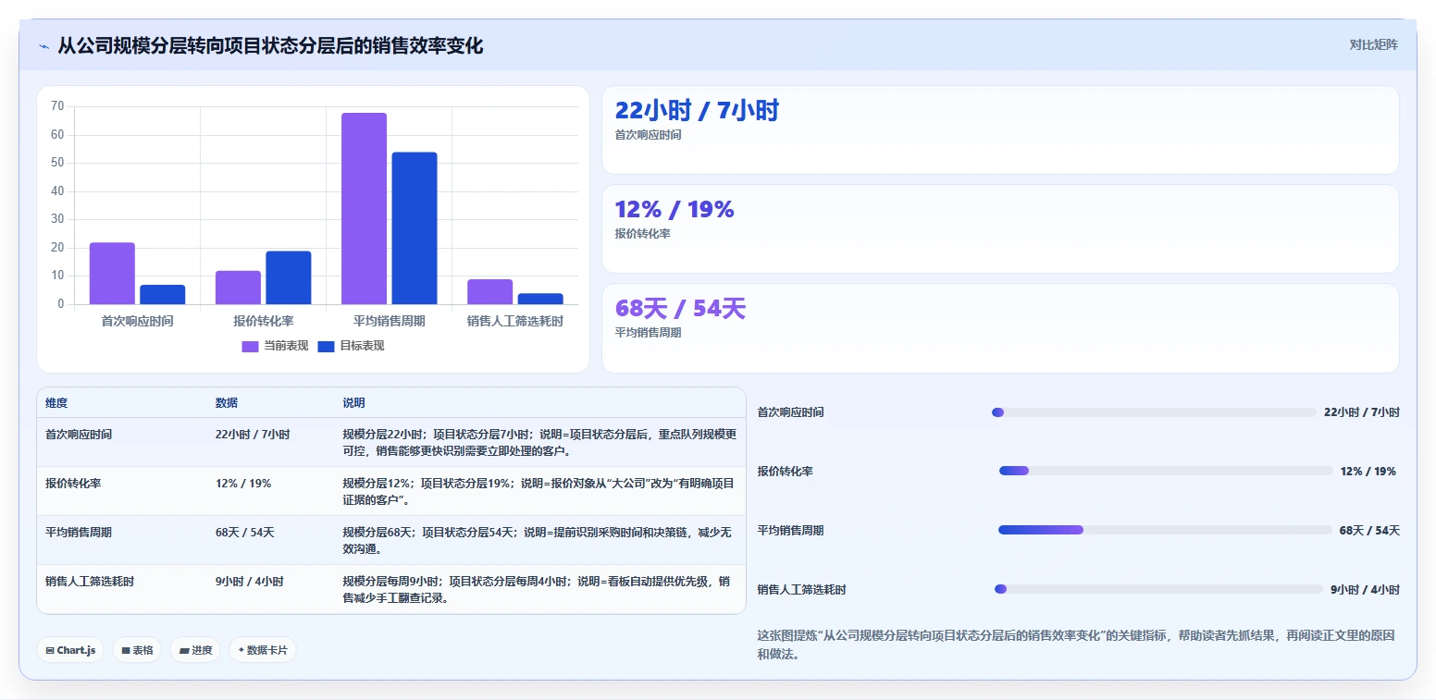Click the 68天 / 54天 progress value

pyautogui.click(x=1369, y=531)
